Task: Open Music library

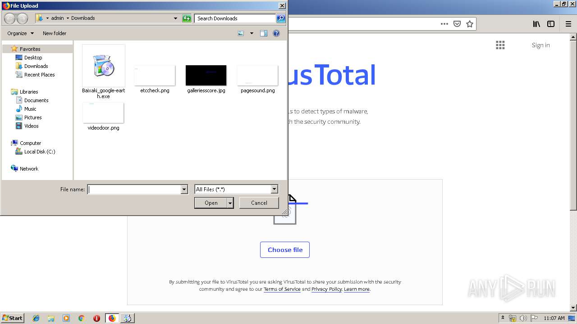Action: pos(30,109)
